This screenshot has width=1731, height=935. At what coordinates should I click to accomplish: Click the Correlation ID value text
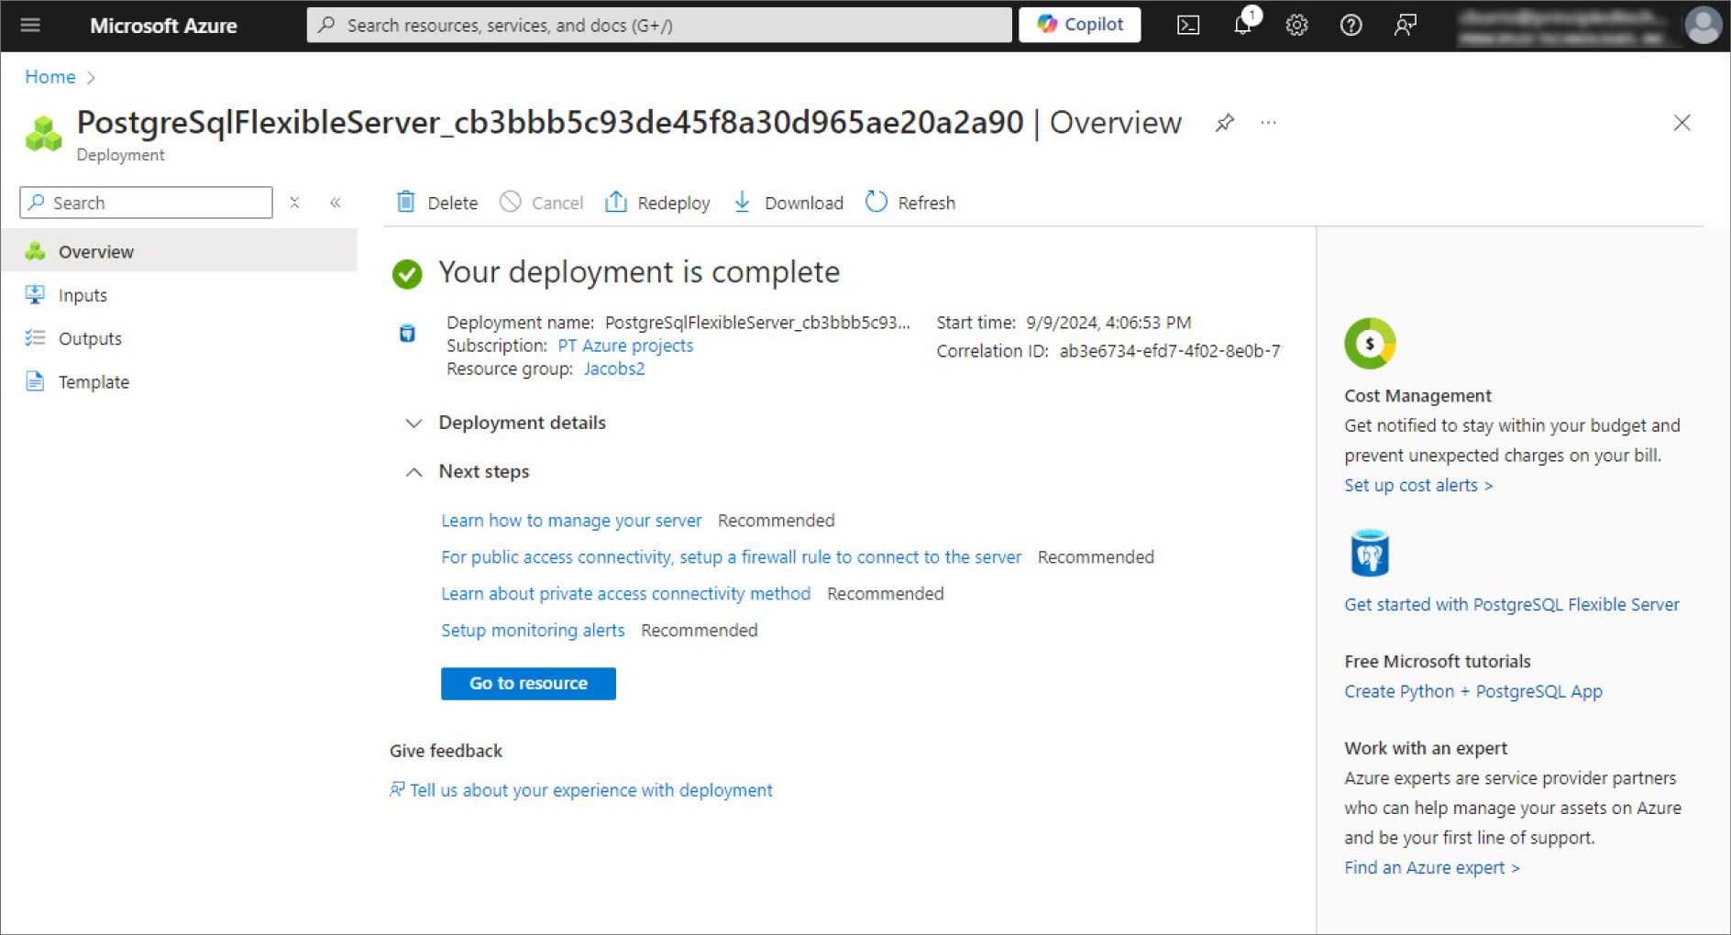[x=1170, y=351]
